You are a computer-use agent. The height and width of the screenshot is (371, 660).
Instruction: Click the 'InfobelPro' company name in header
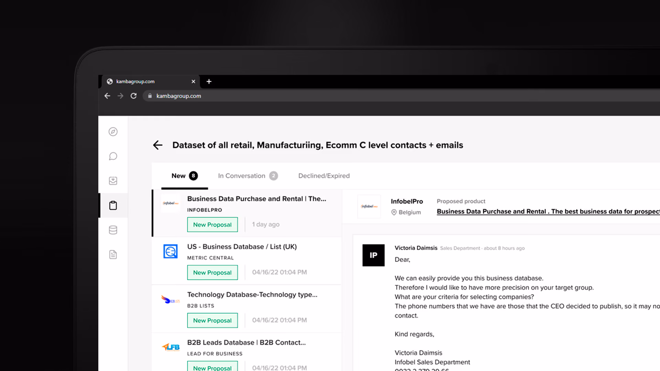407,201
